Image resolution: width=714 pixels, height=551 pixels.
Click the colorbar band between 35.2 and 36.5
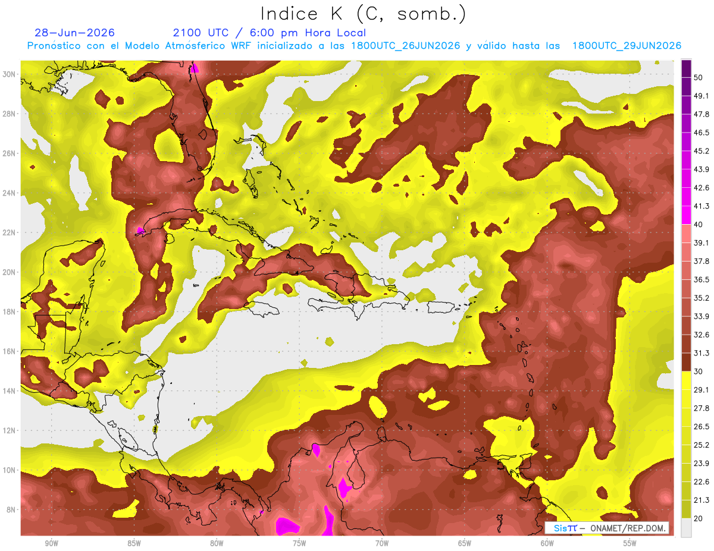686,289
